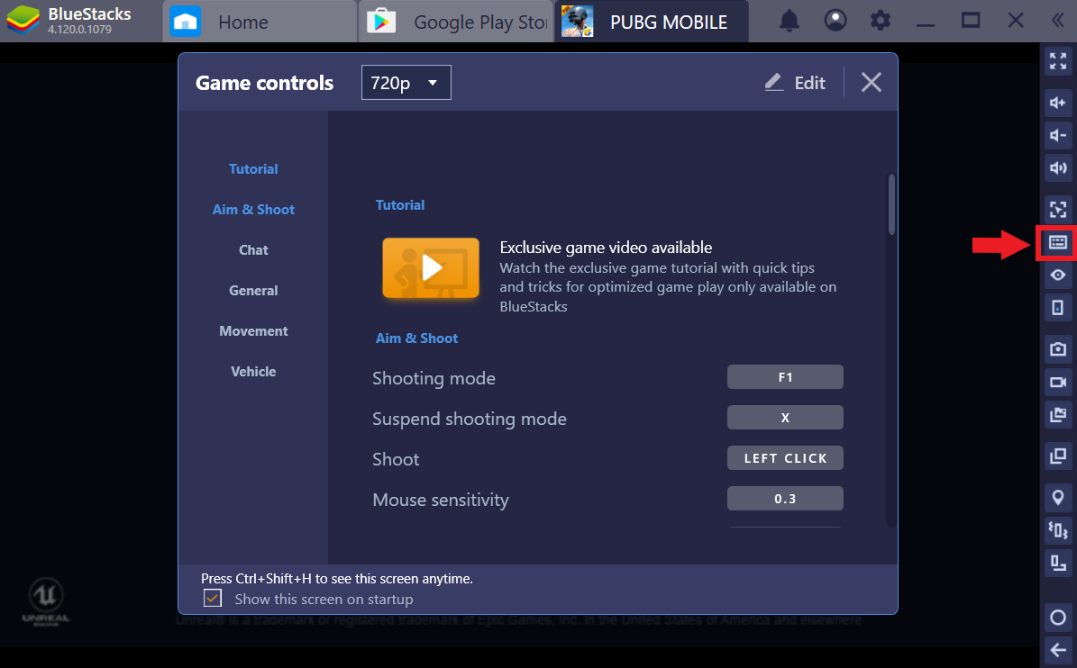Shake the device icon
Image resolution: width=1077 pixels, height=668 pixels.
pos(1058,530)
